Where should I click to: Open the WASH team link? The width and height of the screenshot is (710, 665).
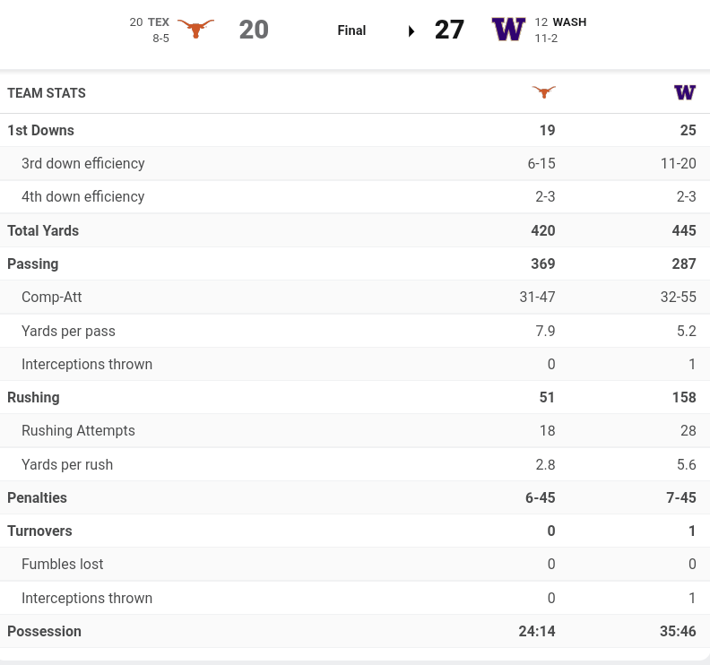coord(569,22)
